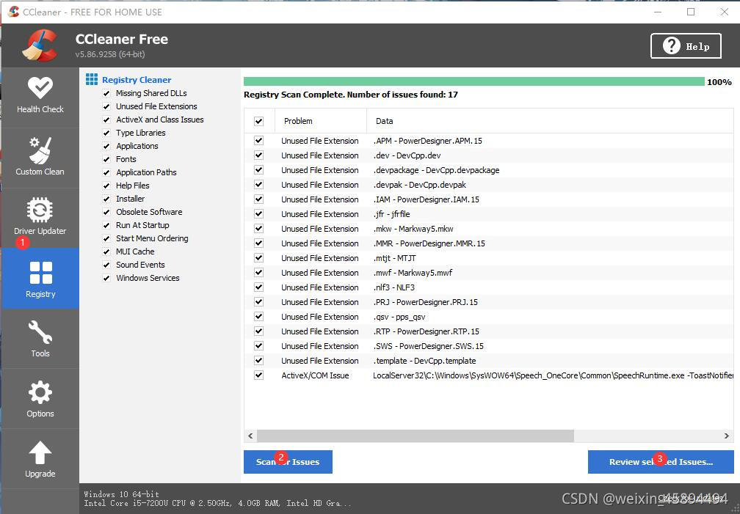Image resolution: width=740 pixels, height=514 pixels.
Task: Click the Registry Scan Complete status text
Action: point(351,95)
